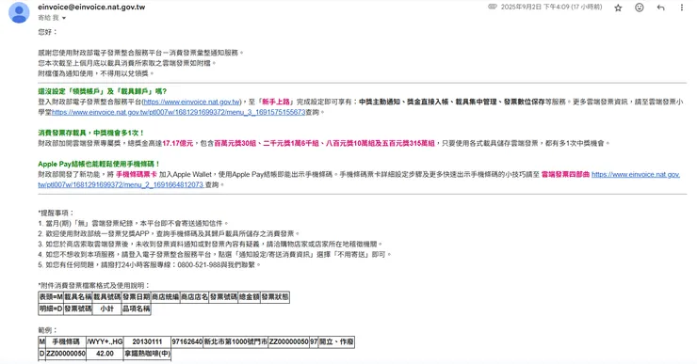
Task: Open the 雲端發票四部曲 einvoice.nat.gov link
Action: click(x=635, y=174)
